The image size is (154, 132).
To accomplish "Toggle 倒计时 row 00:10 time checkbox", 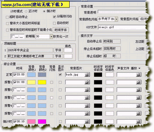I will (15, 121).
